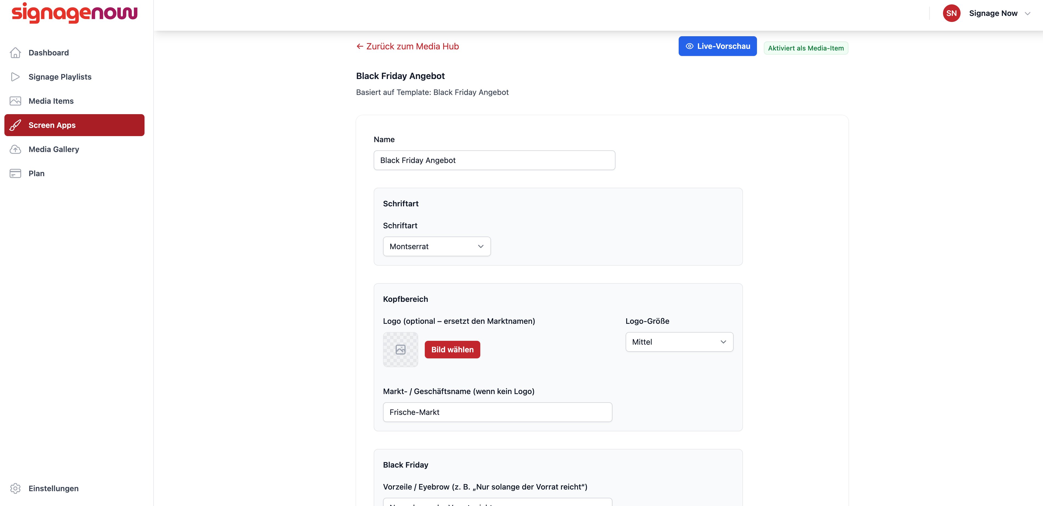Click the Einstellungen gear icon
This screenshot has height=506, width=1043.
tap(15, 488)
